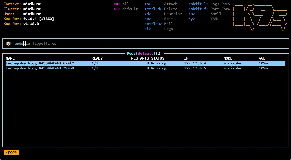
Task: Click the <shift-l> Logs Previous shortcut
Action: click(x=211, y=4)
